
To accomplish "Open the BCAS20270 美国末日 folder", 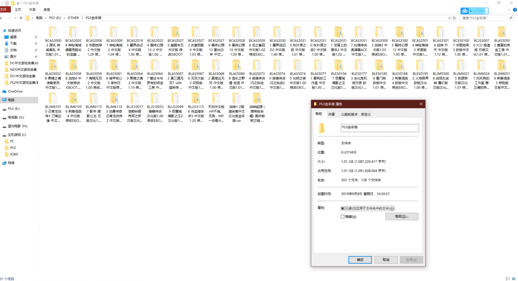I will point(175,41).
